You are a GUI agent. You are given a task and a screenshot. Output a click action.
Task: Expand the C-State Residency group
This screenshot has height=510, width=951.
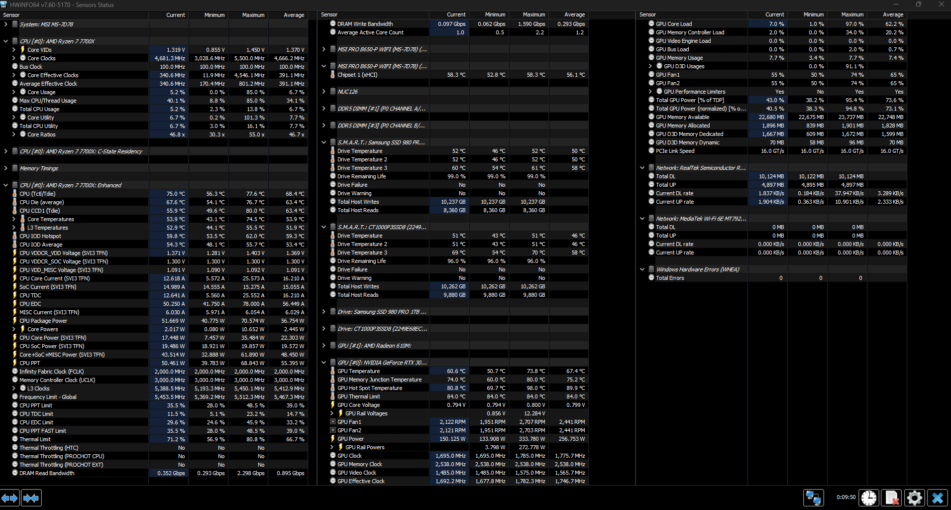tap(5, 151)
